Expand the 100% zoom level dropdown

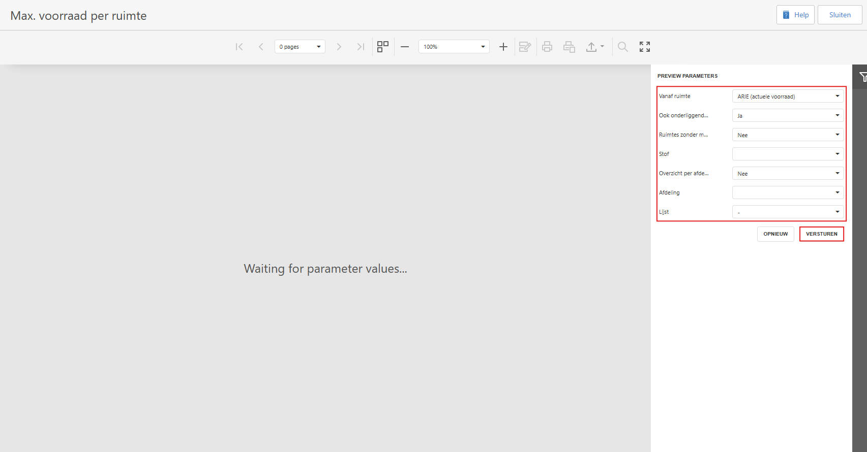coord(454,47)
